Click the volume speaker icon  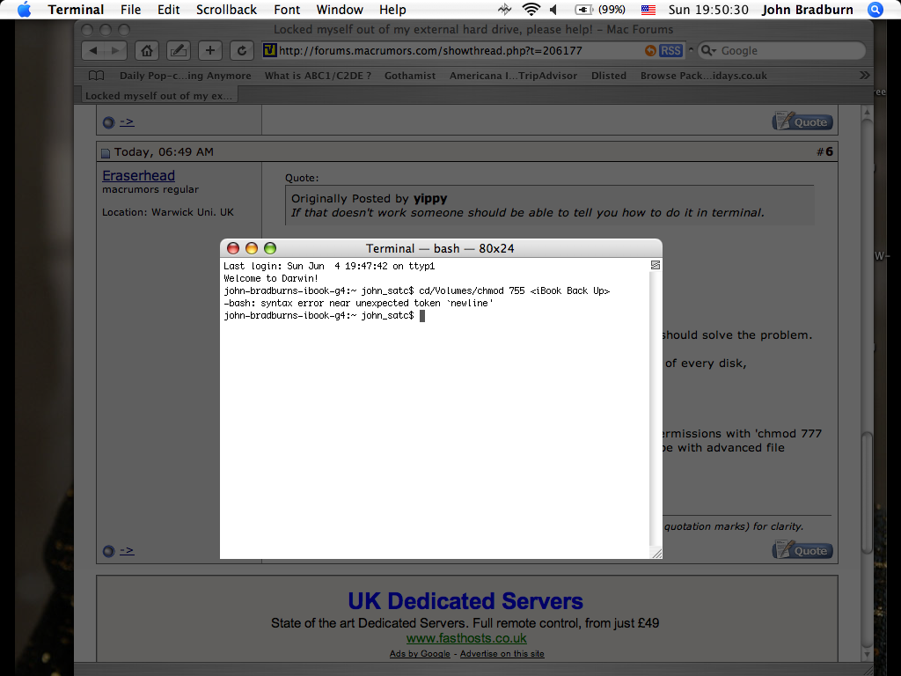coord(553,9)
